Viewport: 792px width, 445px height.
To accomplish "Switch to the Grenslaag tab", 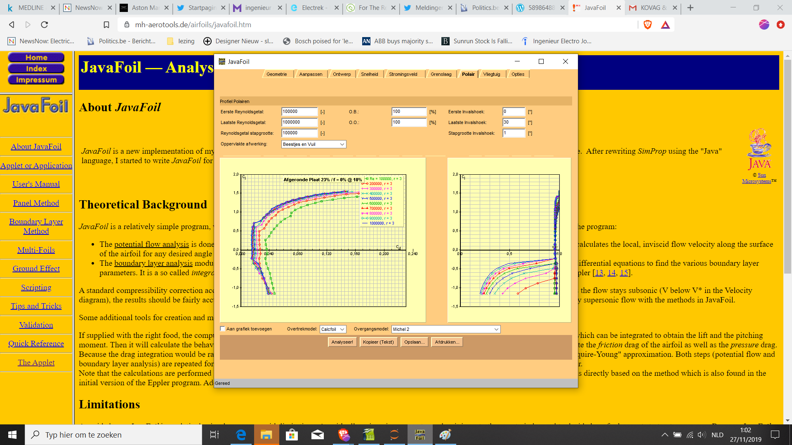I will pyautogui.click(x=441, y=74).
